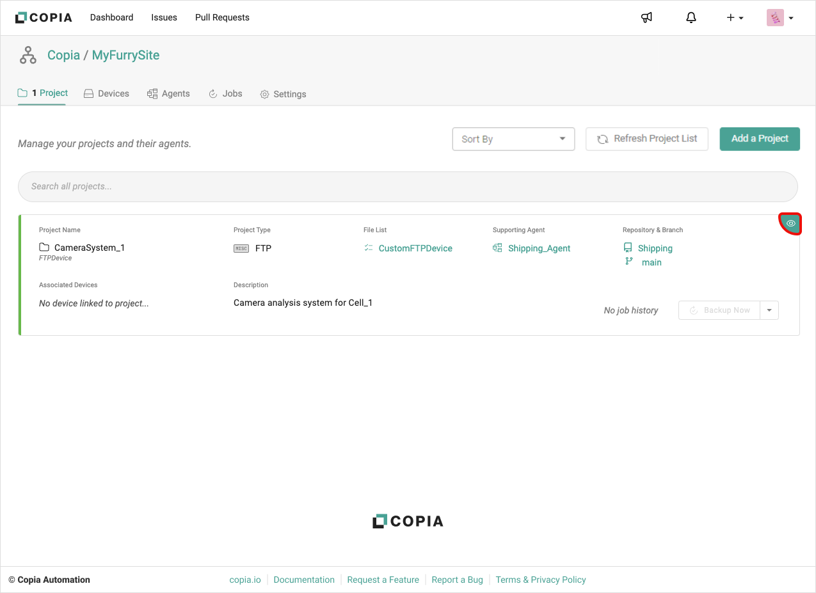The width and height of the screenshot is (816, 593).
Task: Open the main branch link
Action: [652, 262]
